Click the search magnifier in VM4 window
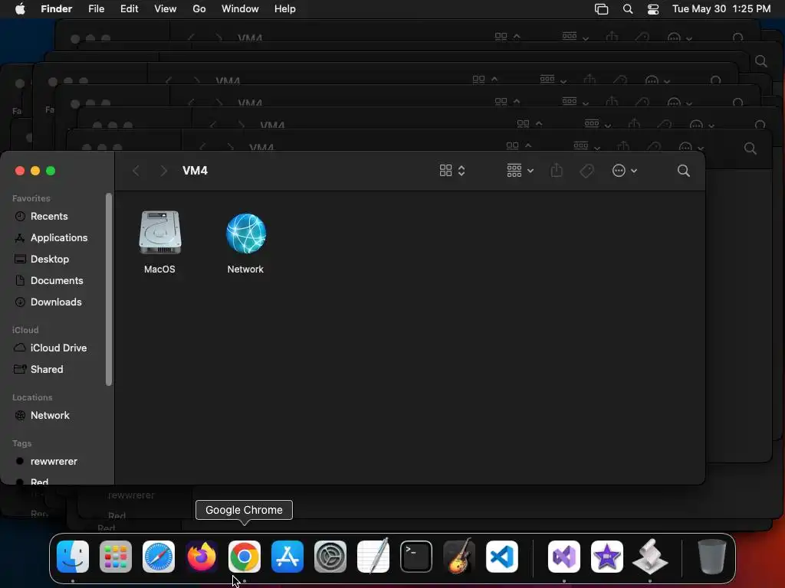This screenshot has height=588, width=785. tap(683, 171)
